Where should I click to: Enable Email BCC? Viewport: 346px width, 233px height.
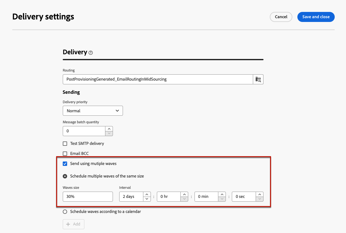coord(65,153)
